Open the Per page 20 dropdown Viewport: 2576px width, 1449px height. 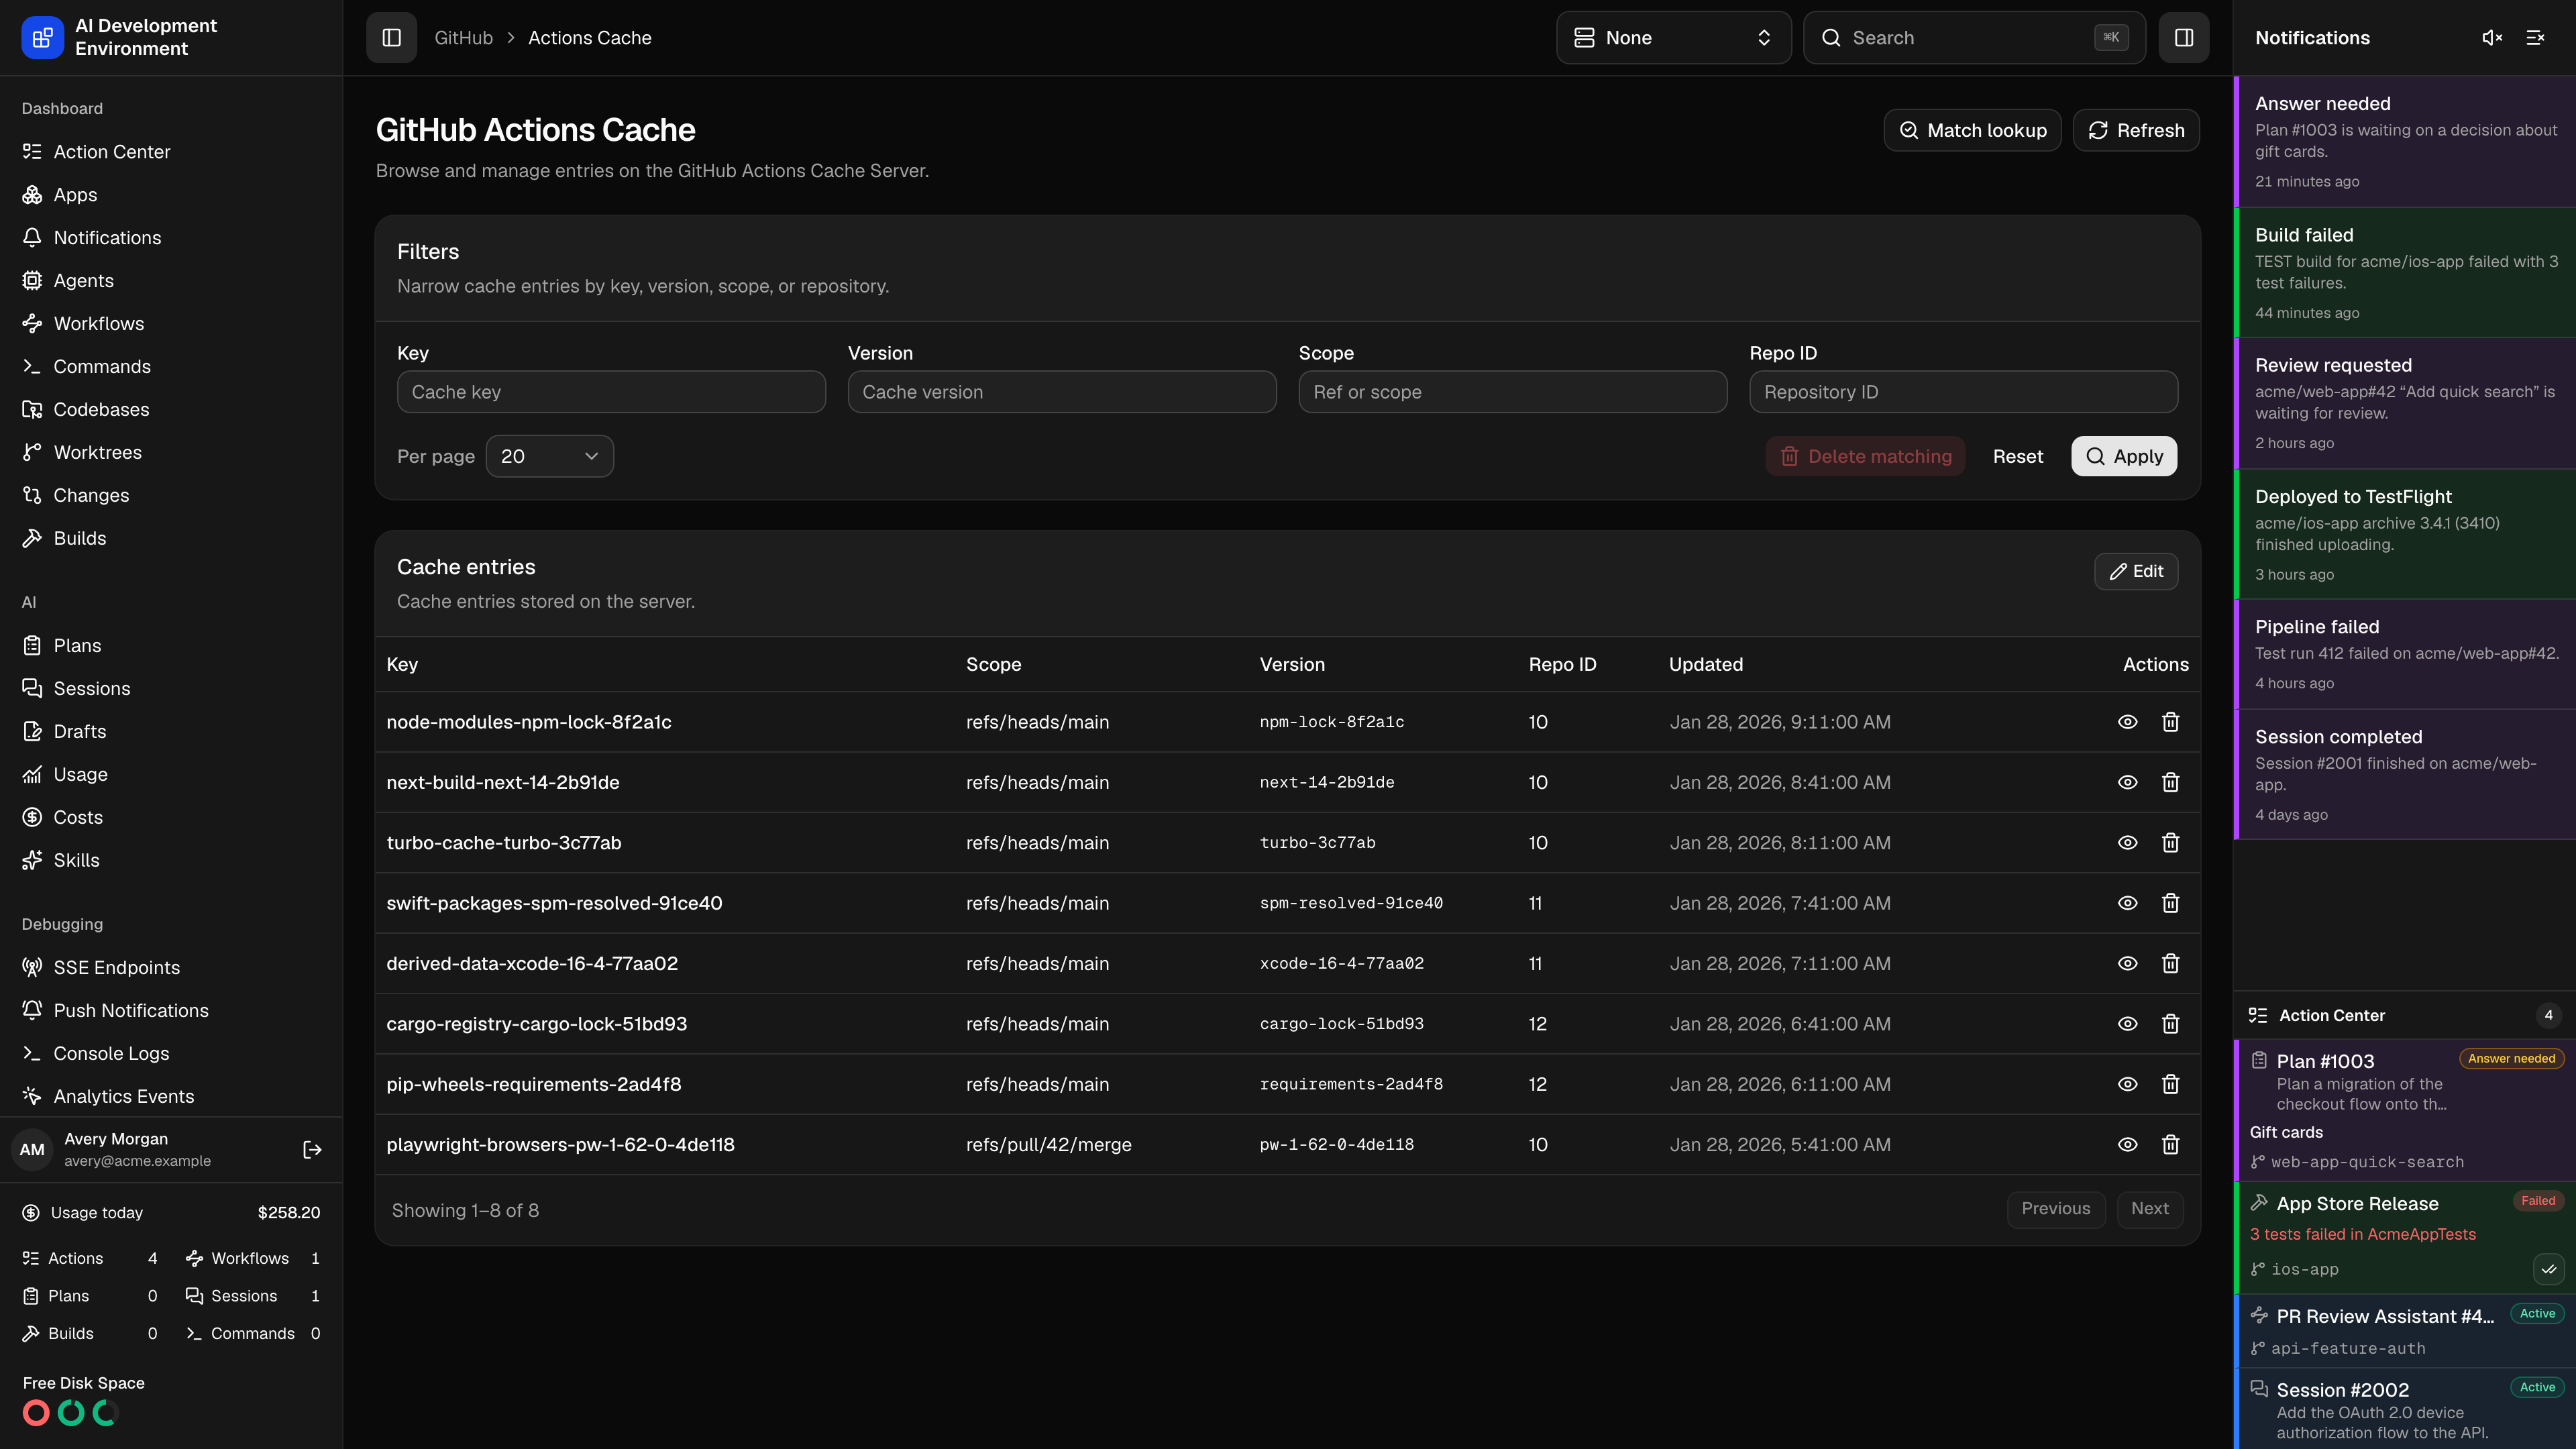[x=549, y=456]
